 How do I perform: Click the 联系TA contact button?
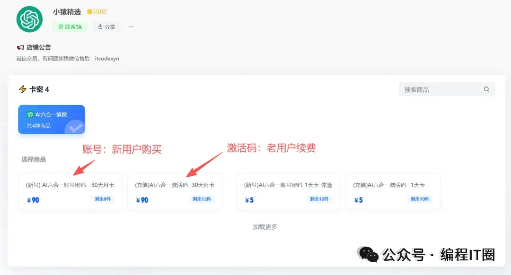[x=70, y=26]
